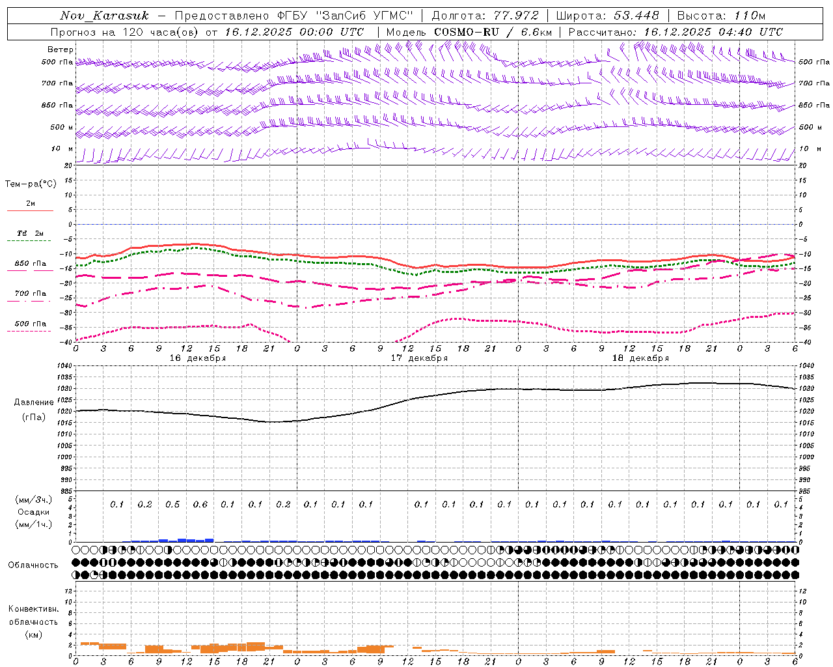
Task: Select the 2м temperature legend entry
Action: click(31, 204)
